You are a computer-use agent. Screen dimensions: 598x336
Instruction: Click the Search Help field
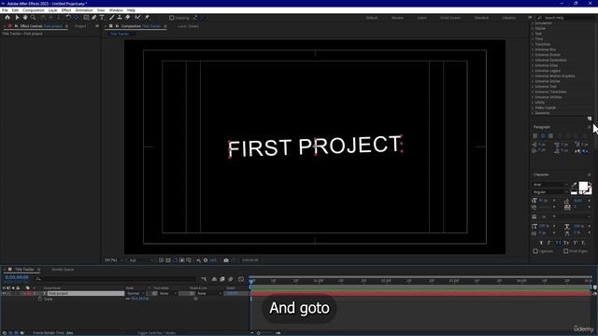click(x=564, y=18)
